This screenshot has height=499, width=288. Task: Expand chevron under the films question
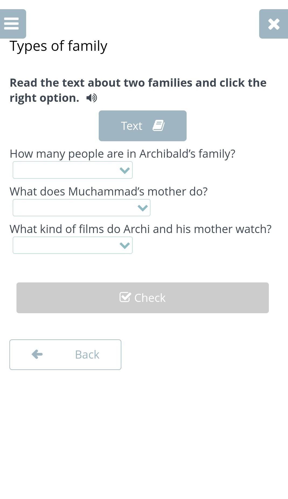click(124, 245)
